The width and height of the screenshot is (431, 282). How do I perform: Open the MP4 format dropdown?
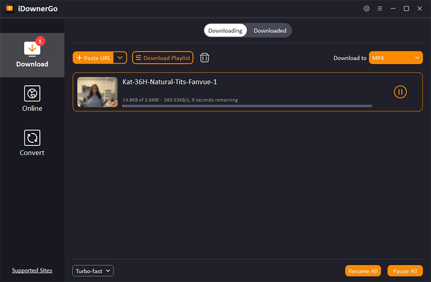pos(396,58)
